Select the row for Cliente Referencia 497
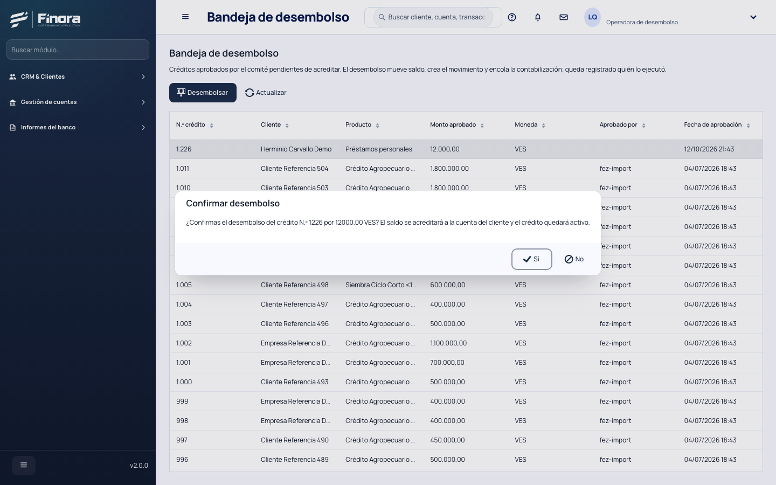776x485 pixels. (x=466, y=304)
